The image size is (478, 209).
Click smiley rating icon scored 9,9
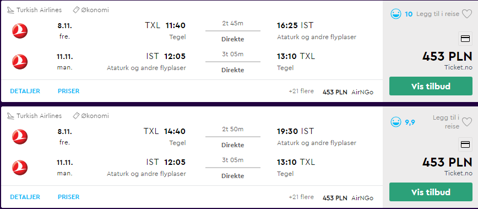[396, 122]
